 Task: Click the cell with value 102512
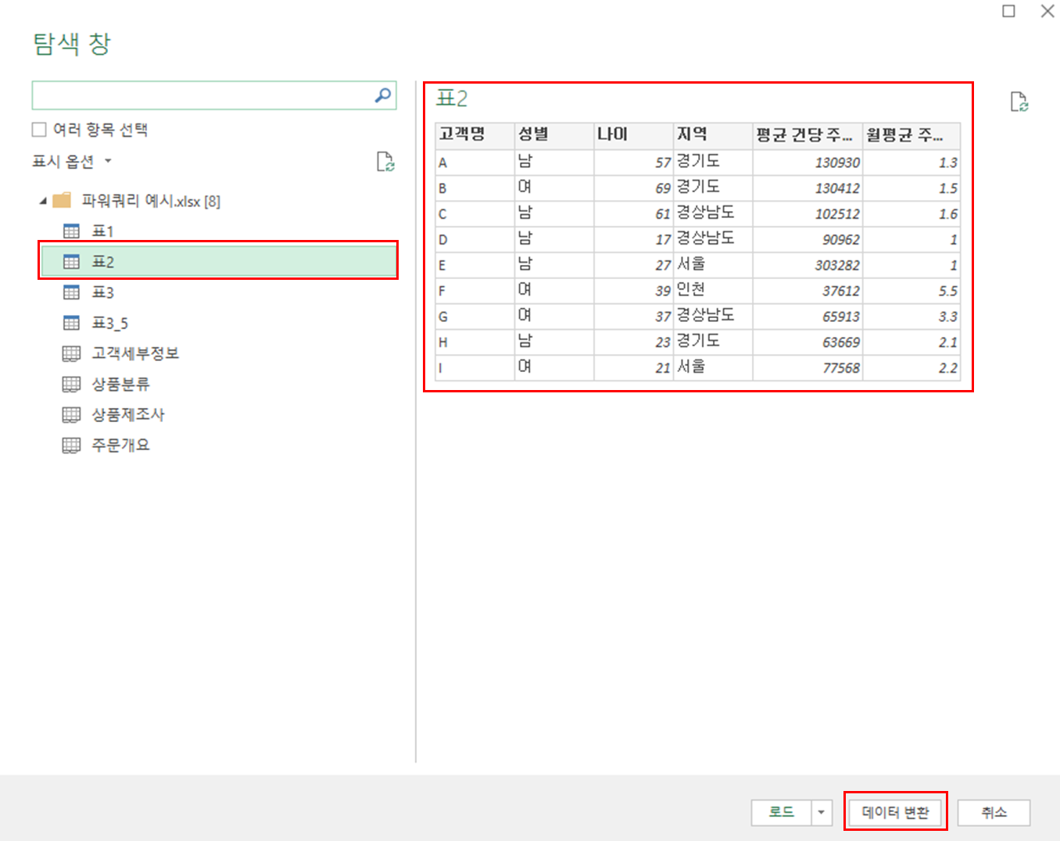tap(808, 214)
